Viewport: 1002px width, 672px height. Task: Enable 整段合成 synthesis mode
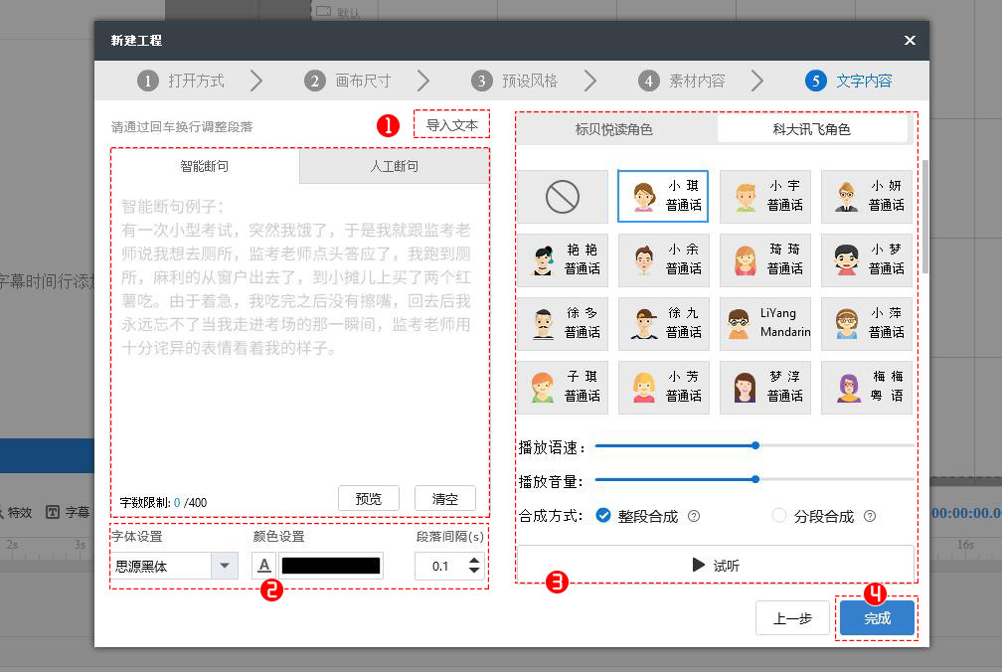[601, 516]
